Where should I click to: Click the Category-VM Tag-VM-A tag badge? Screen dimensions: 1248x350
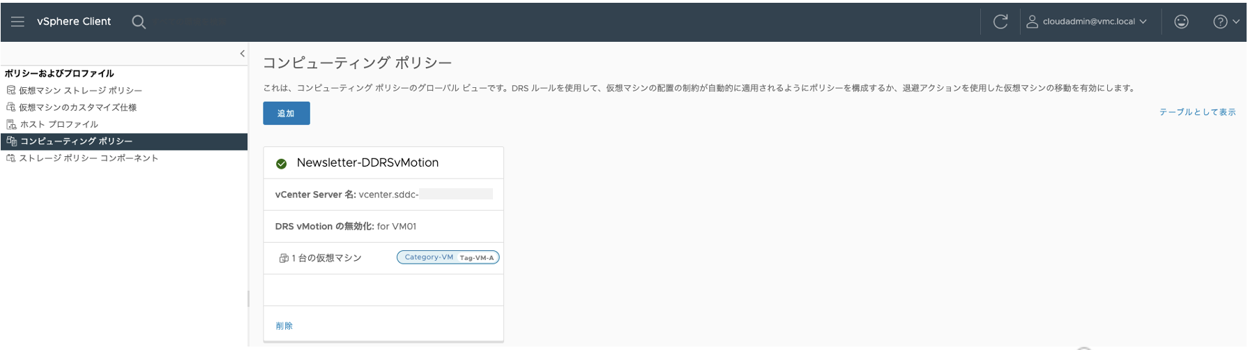point(448,257)
